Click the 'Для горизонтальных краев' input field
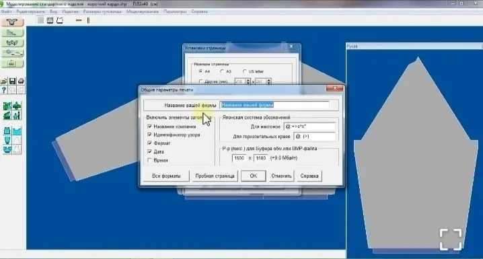 [314, 136]
